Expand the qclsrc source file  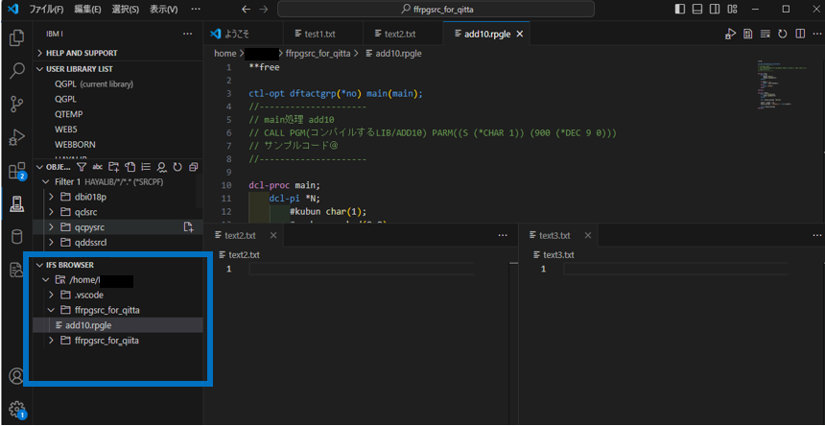tap(52, 212)
